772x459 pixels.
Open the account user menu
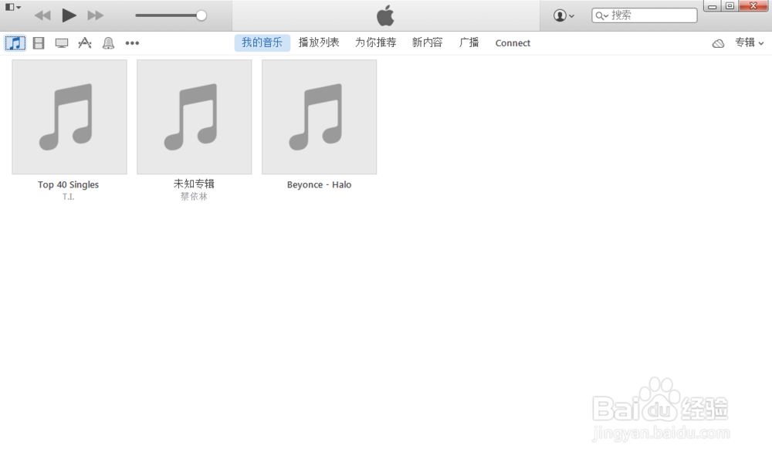coord(564,15)
